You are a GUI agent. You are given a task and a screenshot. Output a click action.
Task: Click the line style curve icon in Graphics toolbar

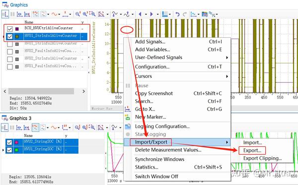55,14
